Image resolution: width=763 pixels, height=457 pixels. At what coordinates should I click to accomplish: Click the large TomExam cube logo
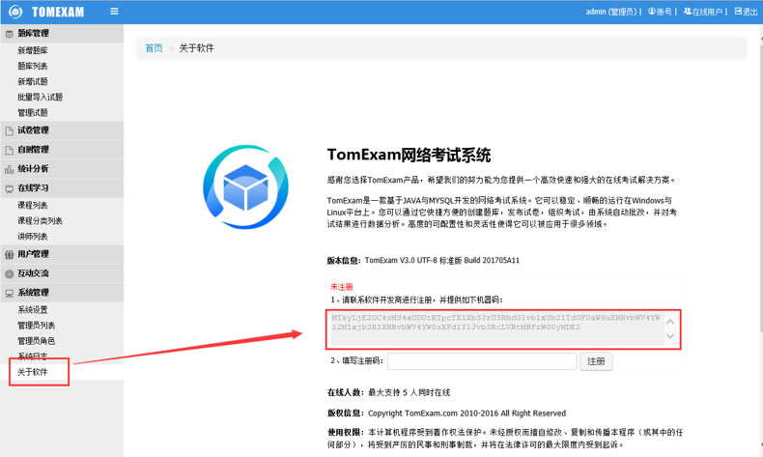click(245, 186)
